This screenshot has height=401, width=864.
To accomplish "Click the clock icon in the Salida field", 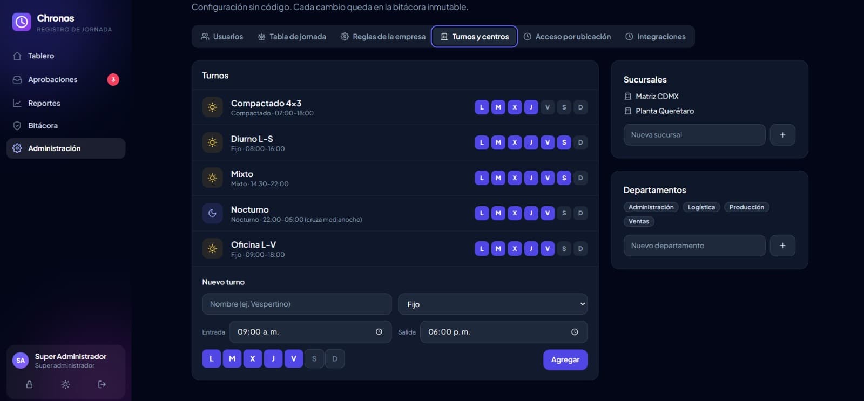I will pos(575,332).
